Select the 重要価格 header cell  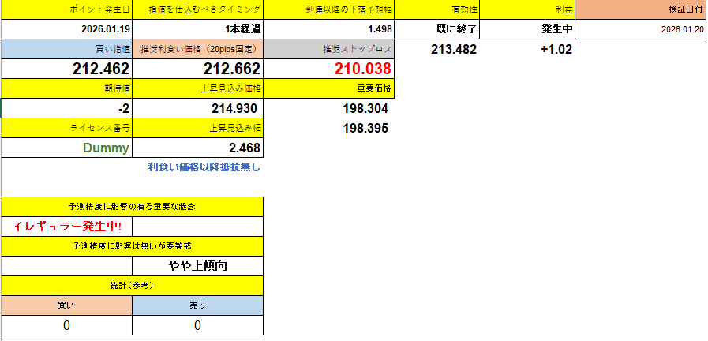pyautogui.click(x=328, y=88)
